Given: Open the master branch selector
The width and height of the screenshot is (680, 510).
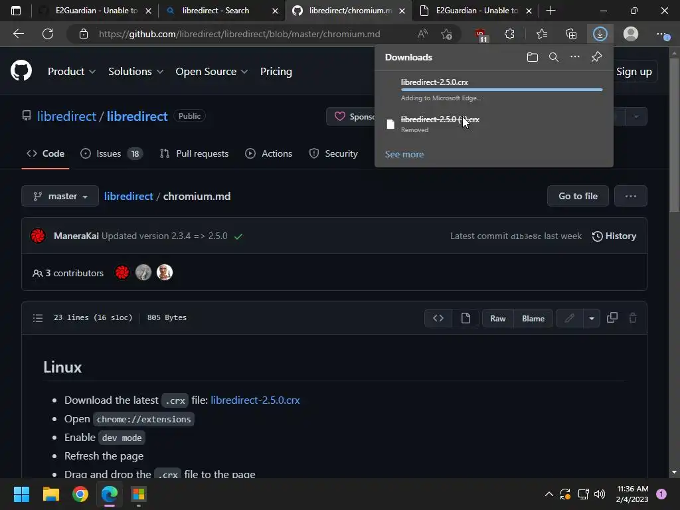Looking at the screenshot, I should pyautogui.click(x=60, y=196).
